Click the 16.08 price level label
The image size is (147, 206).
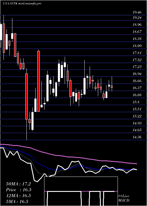[137, 95]
